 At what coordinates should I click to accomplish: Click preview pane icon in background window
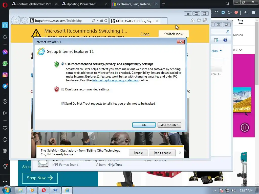tap(216, 40)
